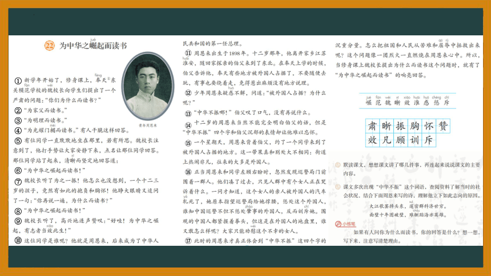The image size is (491, 276).
Task: Click the character 赞 in the writing grid
Action: tap(443, 126)
